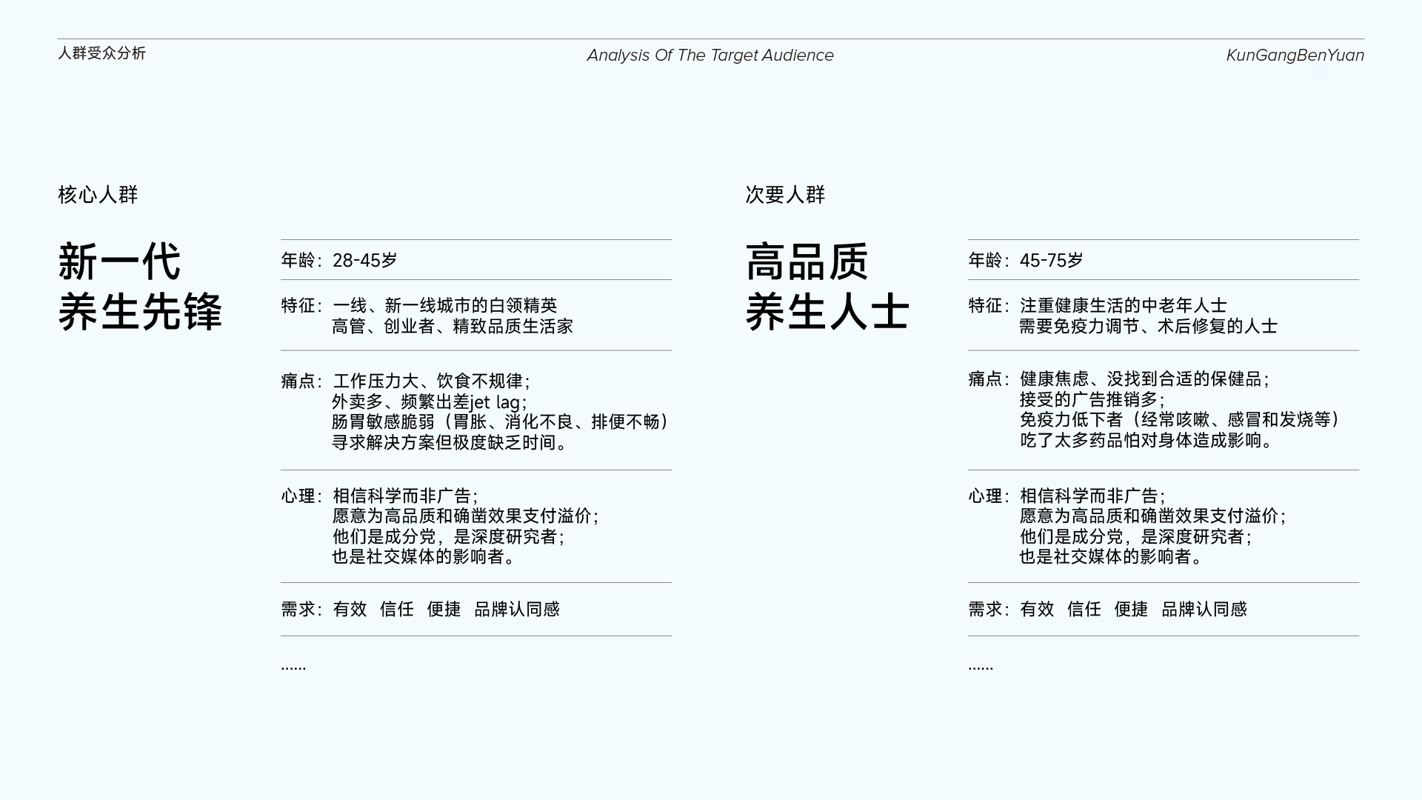Click 便捷 in the right column 需求 row
Image resolution: width=1422 pixels, height=800 pixels.
click(x=1131, y=609)
